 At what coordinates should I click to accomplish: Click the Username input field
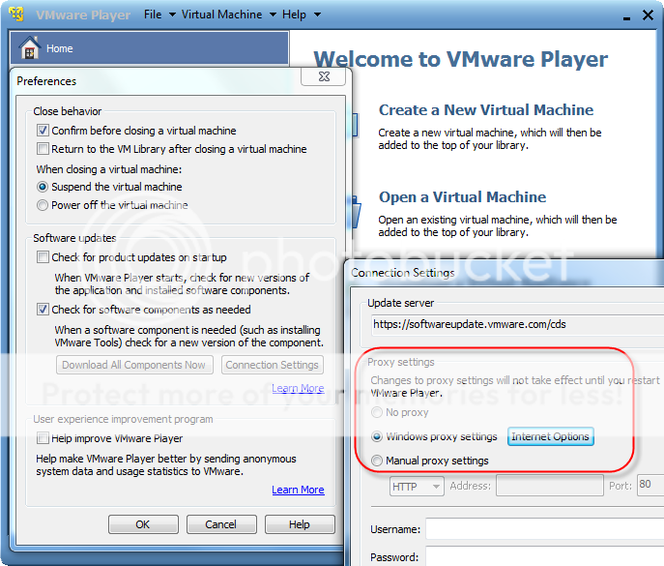click(x=544, y=528)
